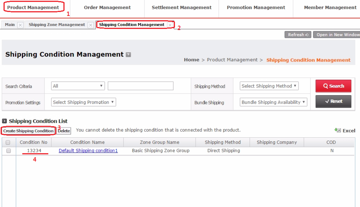Click Product Management in breadcrumb
Image resolution: width=360 pixels, height=207 pixels.
pos(232,60)
